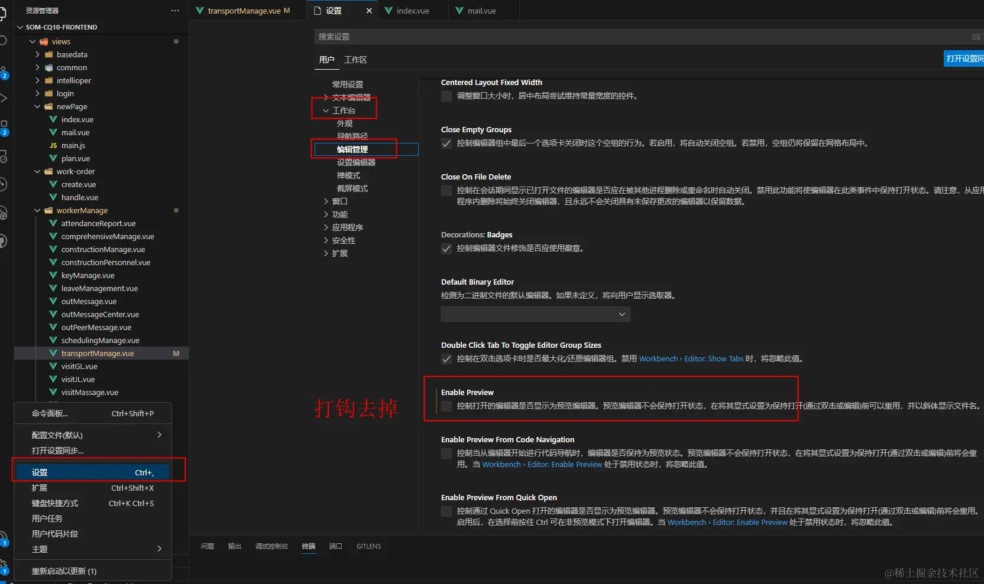
Task: Tick the Centered Layout Fixed Width checkbox
Action: click(x=446, y=96)
